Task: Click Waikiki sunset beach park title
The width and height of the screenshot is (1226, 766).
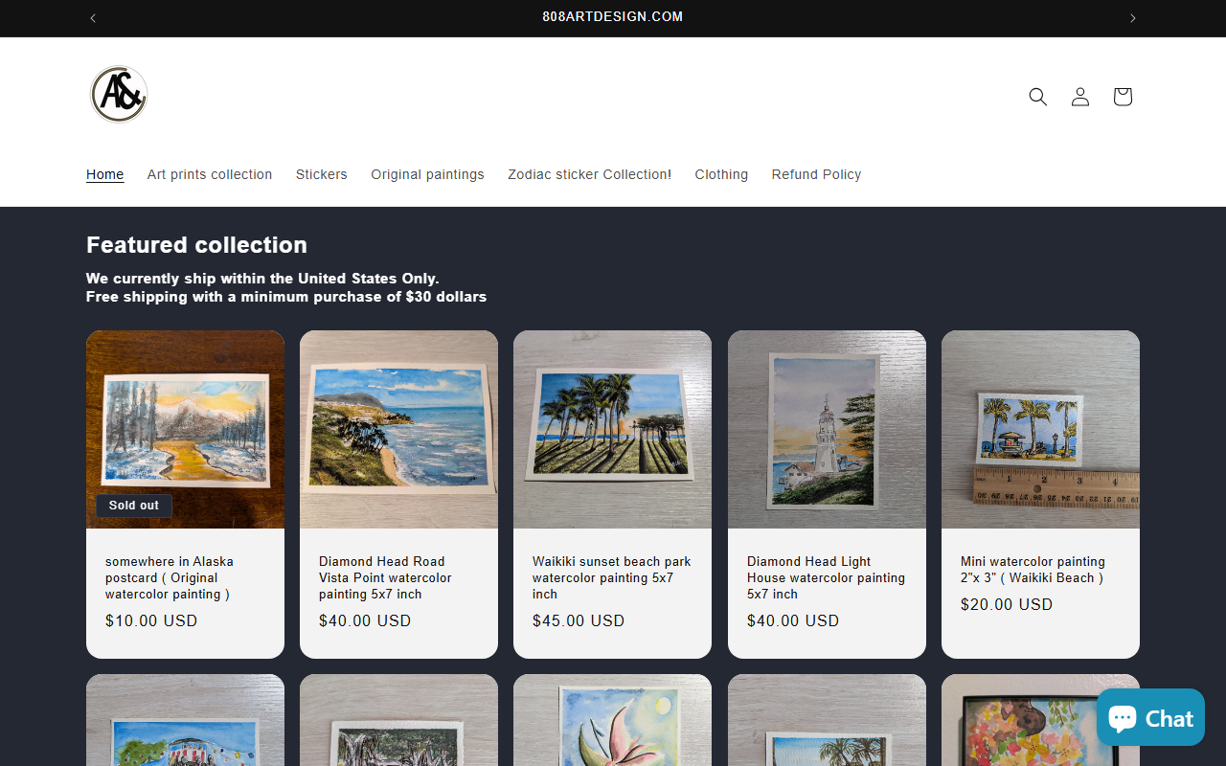Action: click(x=612, y=577)
